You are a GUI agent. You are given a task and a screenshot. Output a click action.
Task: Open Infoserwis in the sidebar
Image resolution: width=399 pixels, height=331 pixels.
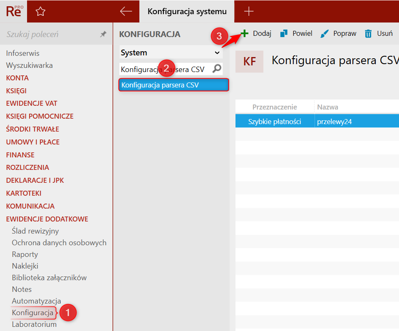click(22, 53)
